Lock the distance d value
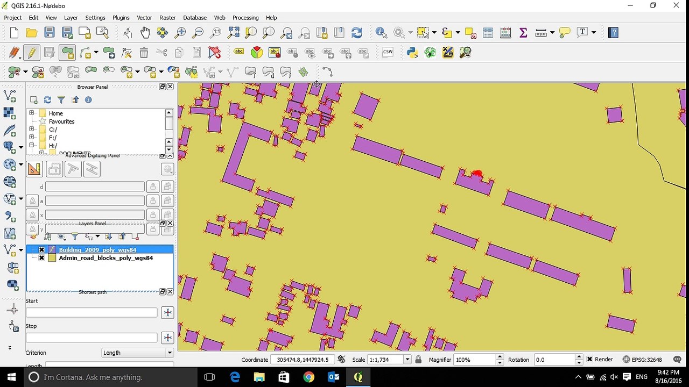689x387 pixels. pos(153,187)
